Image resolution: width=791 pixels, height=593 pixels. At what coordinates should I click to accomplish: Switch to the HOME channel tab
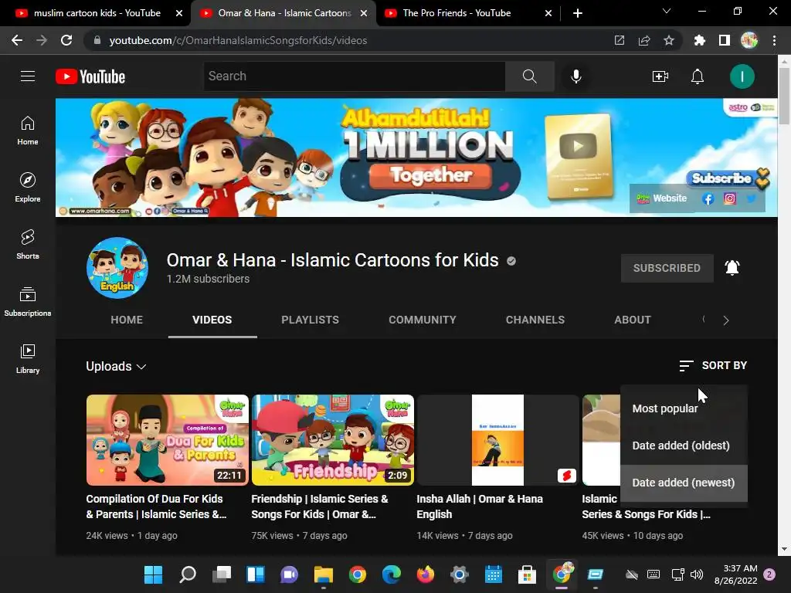(x=127, y=320)
